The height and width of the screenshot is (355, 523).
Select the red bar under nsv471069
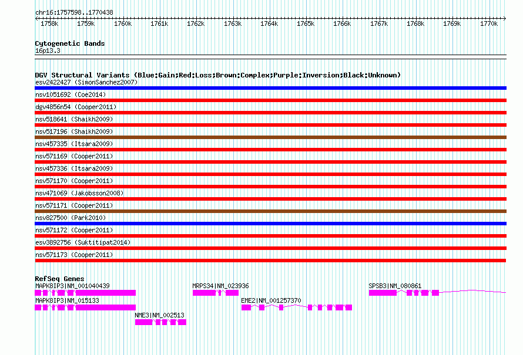(x=270, y=199)
